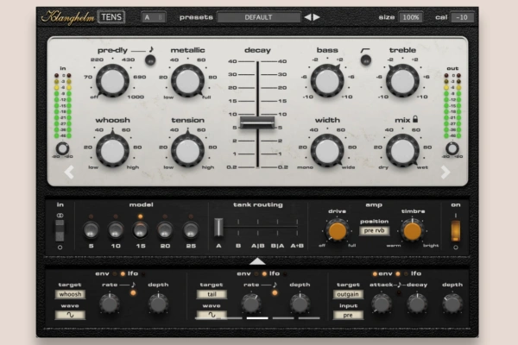518x345 pixels.
Task: Go to previous page with left chevron
Action: (x=69, y=172)
